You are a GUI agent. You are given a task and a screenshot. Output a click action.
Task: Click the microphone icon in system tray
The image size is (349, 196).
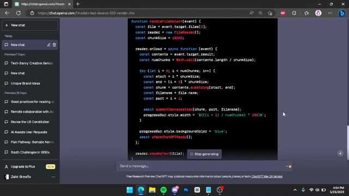pyautogui.click(x=303, y=190)
